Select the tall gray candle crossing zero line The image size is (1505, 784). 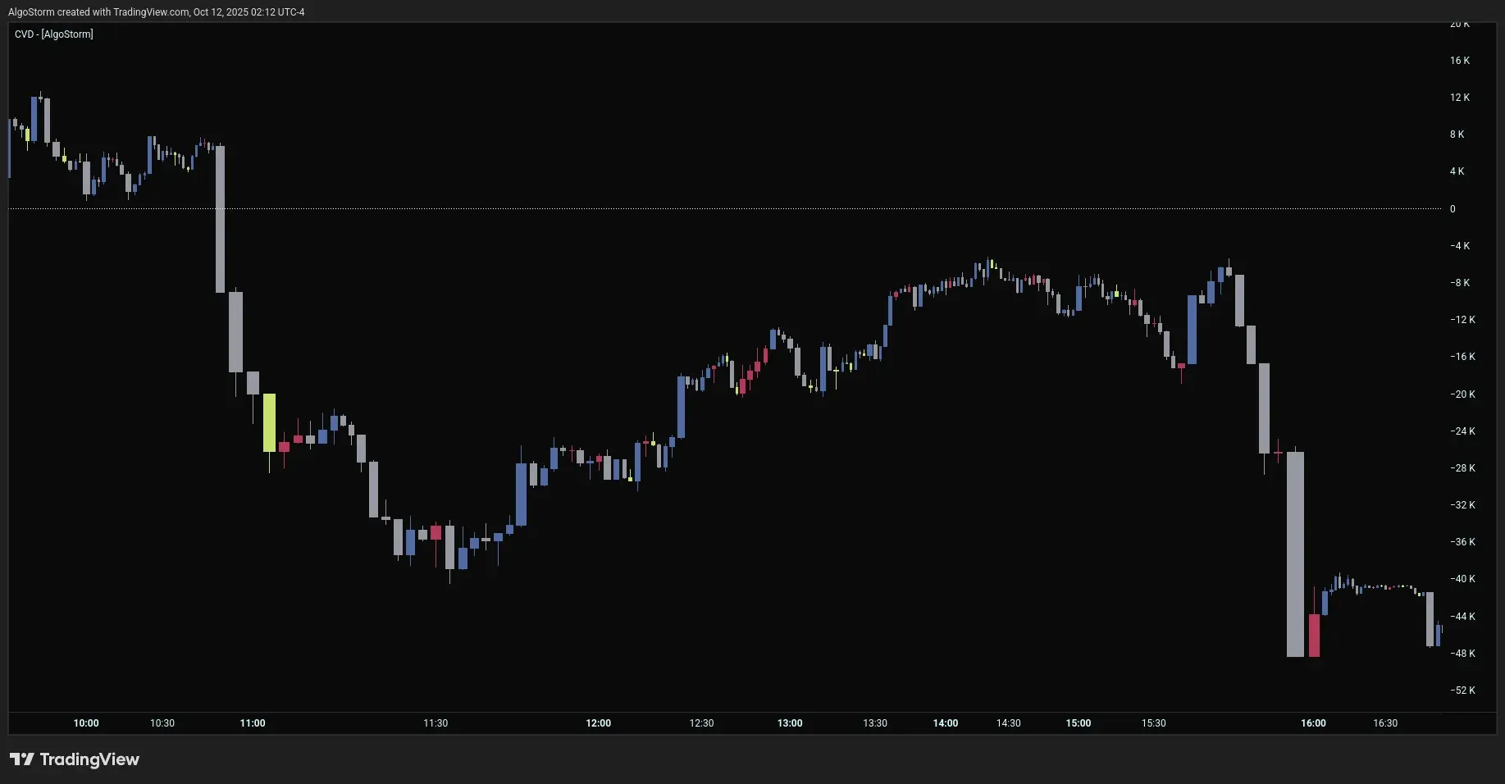point(220,218)
